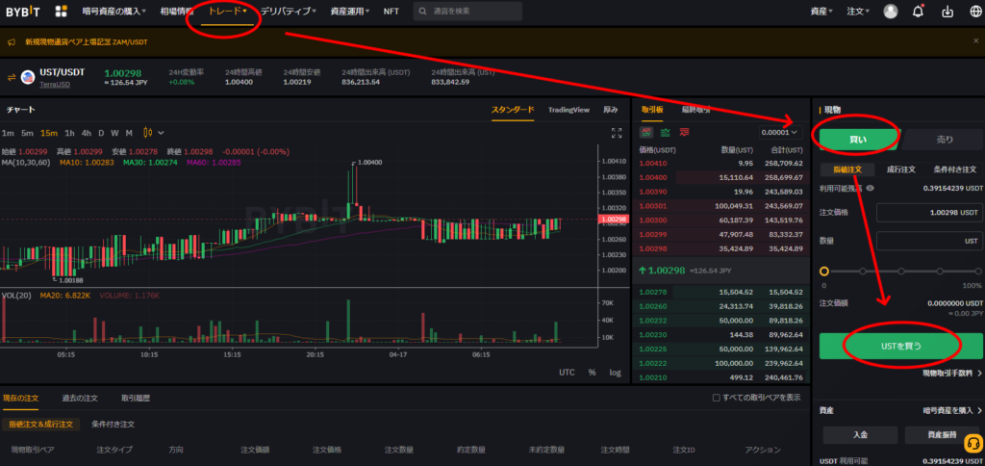Check show all trading pairs checkbox
This screenshot has height=466, width=985.
[716, 398]
